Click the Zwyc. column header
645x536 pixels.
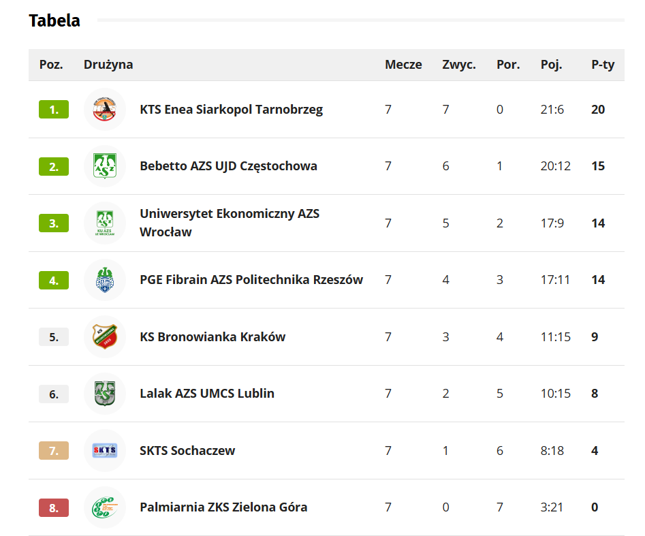(x=459, y=65)
